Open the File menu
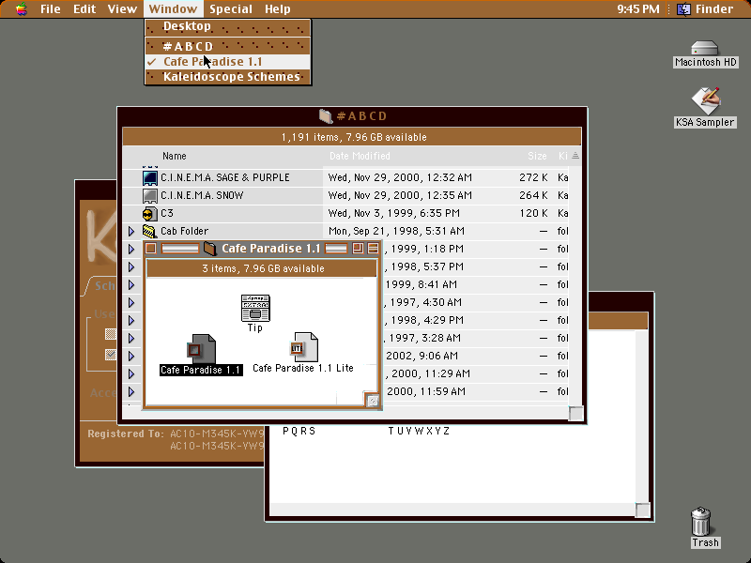The width and height of the screenshot is (751, 563). (x=51, y=8)
